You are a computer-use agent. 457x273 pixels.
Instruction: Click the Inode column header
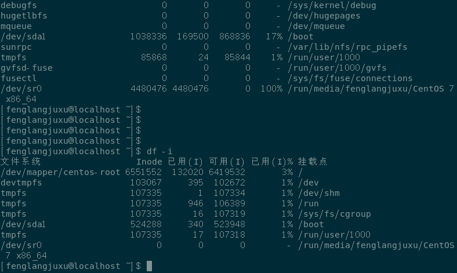[x=149, y=162]
